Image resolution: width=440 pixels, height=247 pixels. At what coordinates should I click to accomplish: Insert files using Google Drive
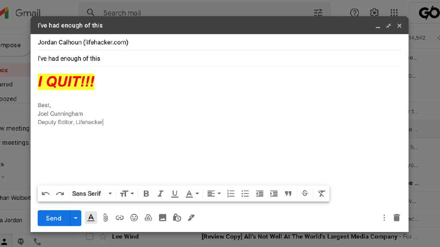pyautogui.click(x=148, y=218)
